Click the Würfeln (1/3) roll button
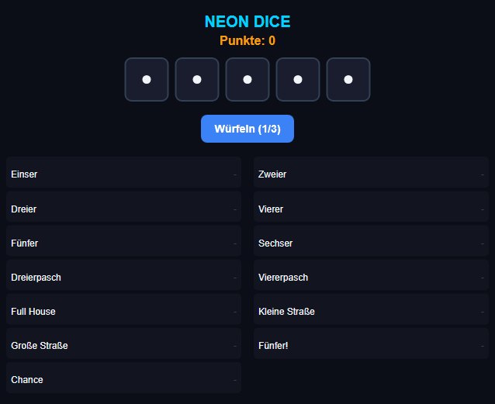Viewport: 495px width, 404px height. coord(247,129)
